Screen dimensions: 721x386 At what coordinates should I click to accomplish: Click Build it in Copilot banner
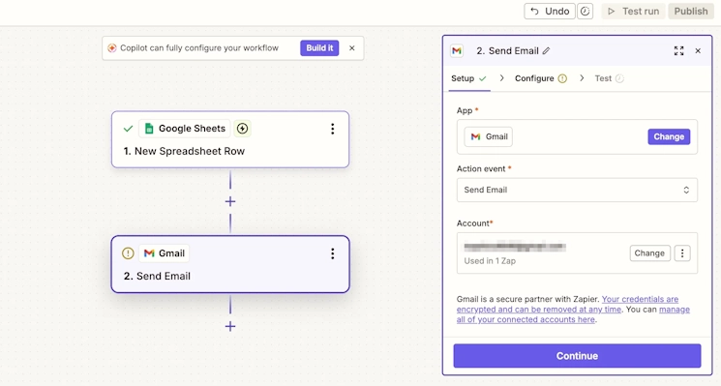tap(319, 47)
